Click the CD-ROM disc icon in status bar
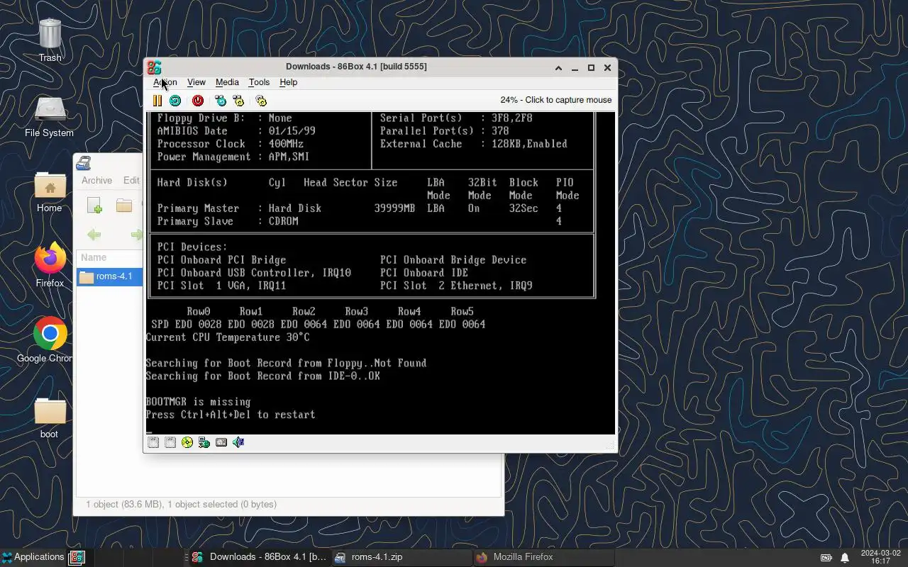Screen dimensions: 908x567 pyautogui.click(x=187, y=442)
